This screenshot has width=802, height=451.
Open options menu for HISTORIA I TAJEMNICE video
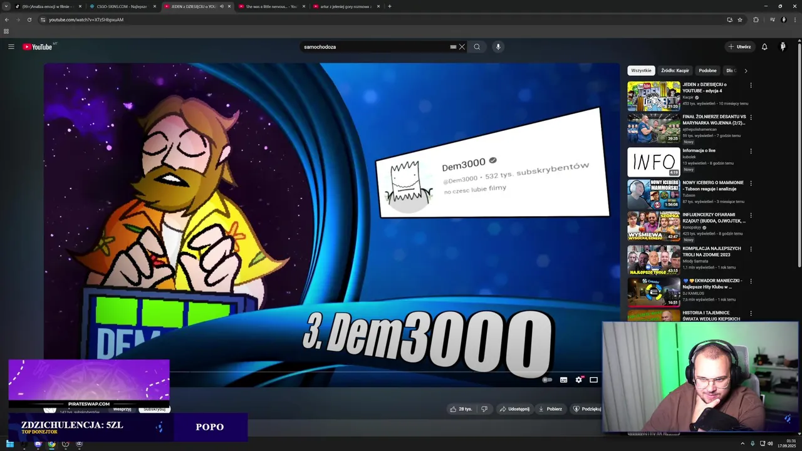[751, 313]
